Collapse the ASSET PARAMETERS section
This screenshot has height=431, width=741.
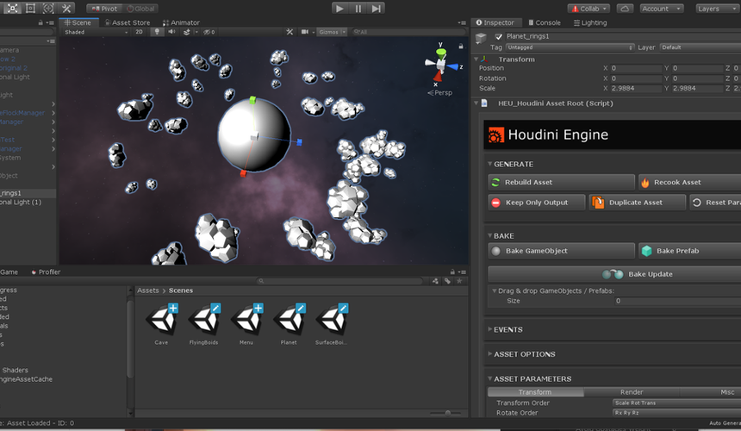490,378
